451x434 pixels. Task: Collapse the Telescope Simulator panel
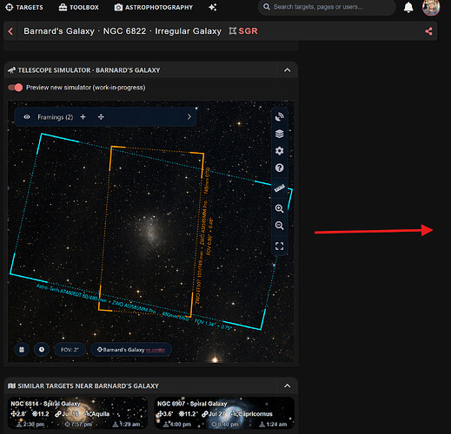[x=287, y=70]
